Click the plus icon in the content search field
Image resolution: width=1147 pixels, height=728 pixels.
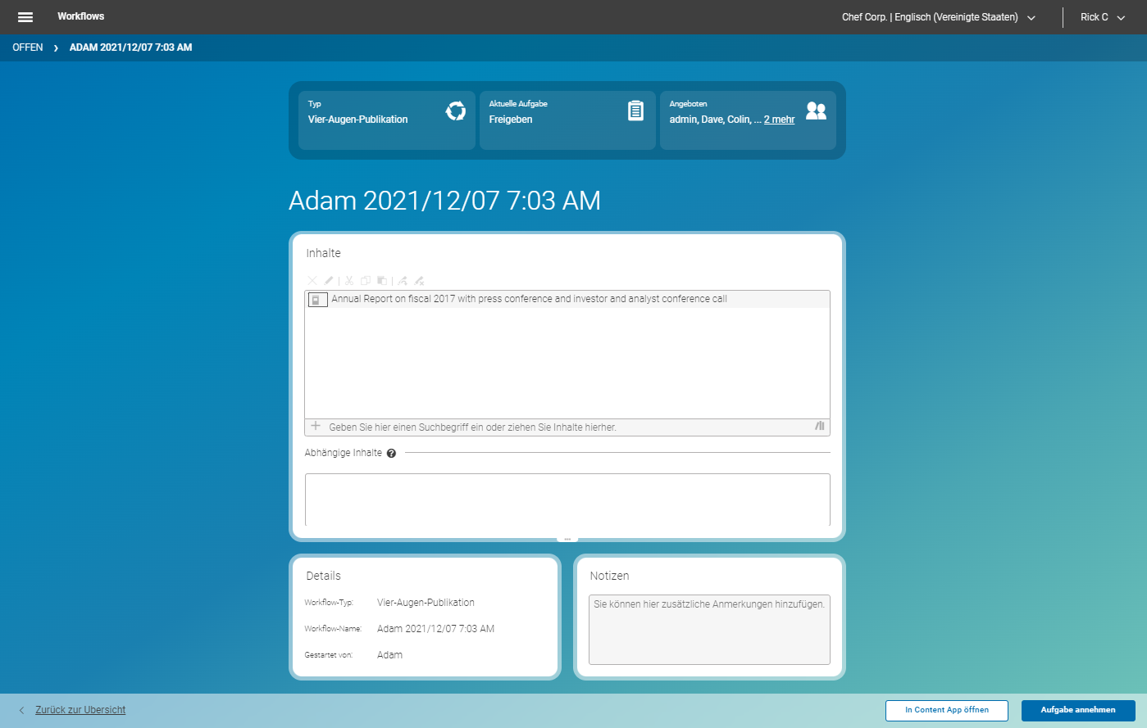click(316, 426)
